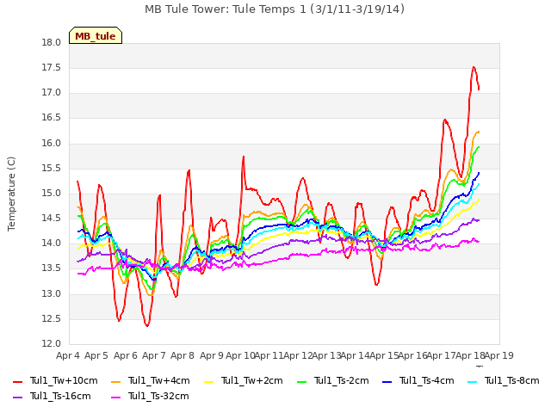Click the Apr 9 x-axis date label
The width and height of the screenshot is (551, 413).
pyautogui.click(x=211, y=355)
